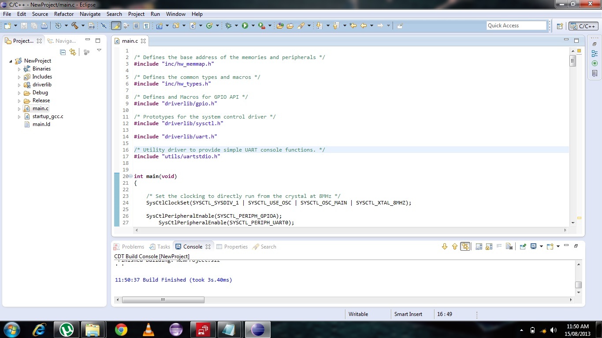Open the Project menu
This screenshot has width=602, height=338.
(x=136, y=14)
